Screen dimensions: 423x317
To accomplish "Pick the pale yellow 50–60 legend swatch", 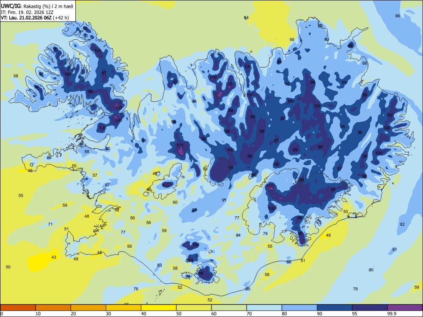I will 194,308.
